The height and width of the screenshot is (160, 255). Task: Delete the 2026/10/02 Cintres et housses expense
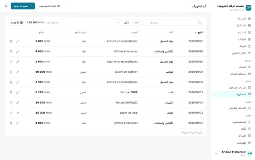11,123
